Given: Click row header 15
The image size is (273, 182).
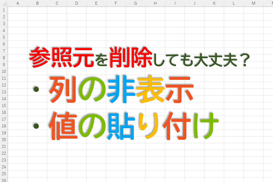Looking at the screenshot, I should 4,106.
